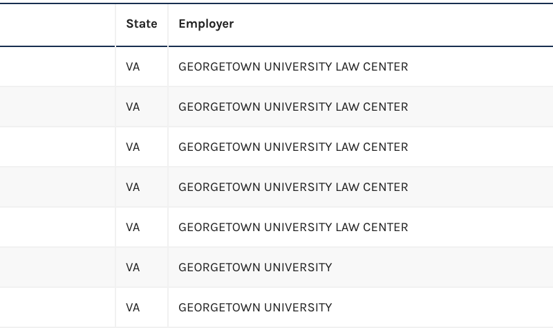The height and width of the screenshot is (328, 553).
Task: Click third row's GEORGETOWN UNIVERSITY LAW CENTER employer
Action: click(293, 147)
